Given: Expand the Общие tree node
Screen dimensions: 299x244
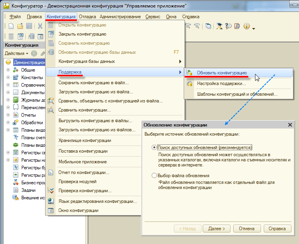Looking at the screenshot, I should tap(8, 70).
